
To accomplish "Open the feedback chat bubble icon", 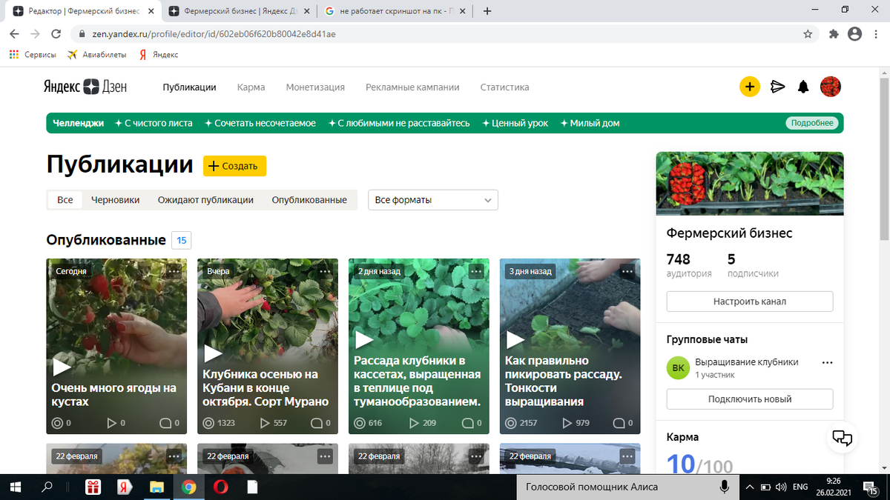I will (x=843, y=439).
